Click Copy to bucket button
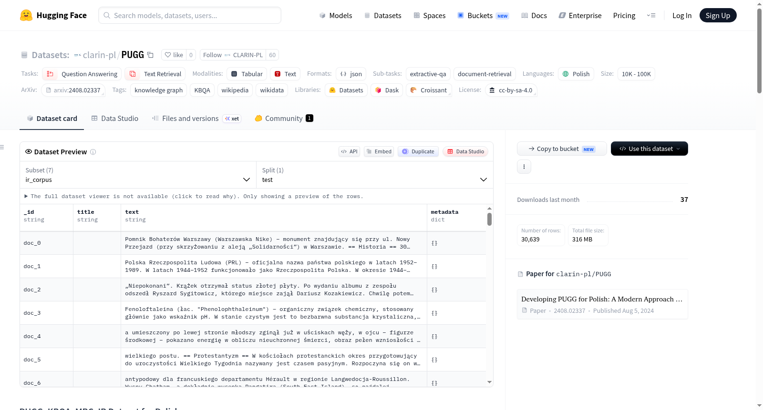The width and height of the screenshot is (763, 410). (x=562, y=149)
